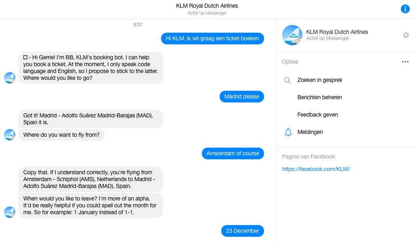Click the 'Madrid please' message bubble

click(x=241, y=97)
